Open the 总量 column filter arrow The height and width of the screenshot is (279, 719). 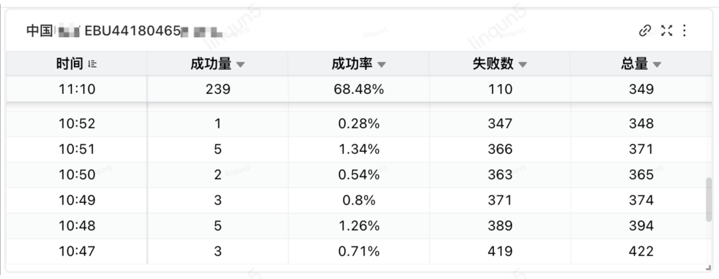(657, 65)
